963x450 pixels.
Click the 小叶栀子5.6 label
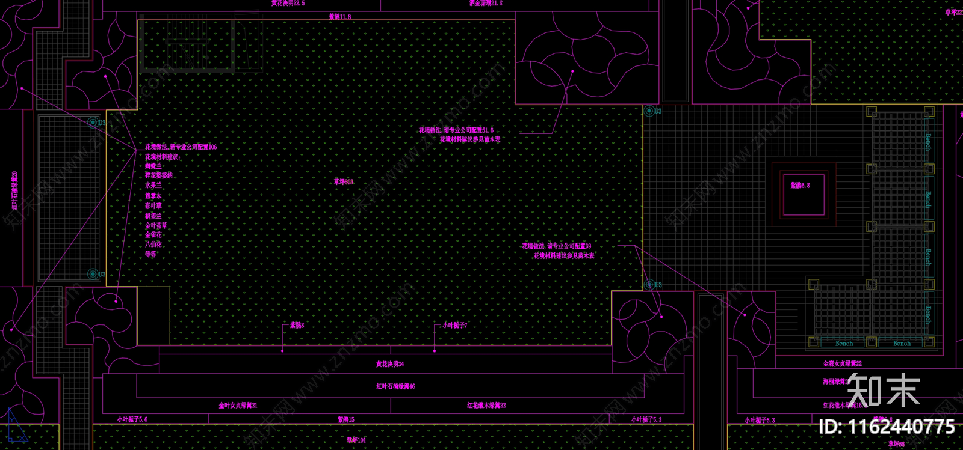[132, 419]
